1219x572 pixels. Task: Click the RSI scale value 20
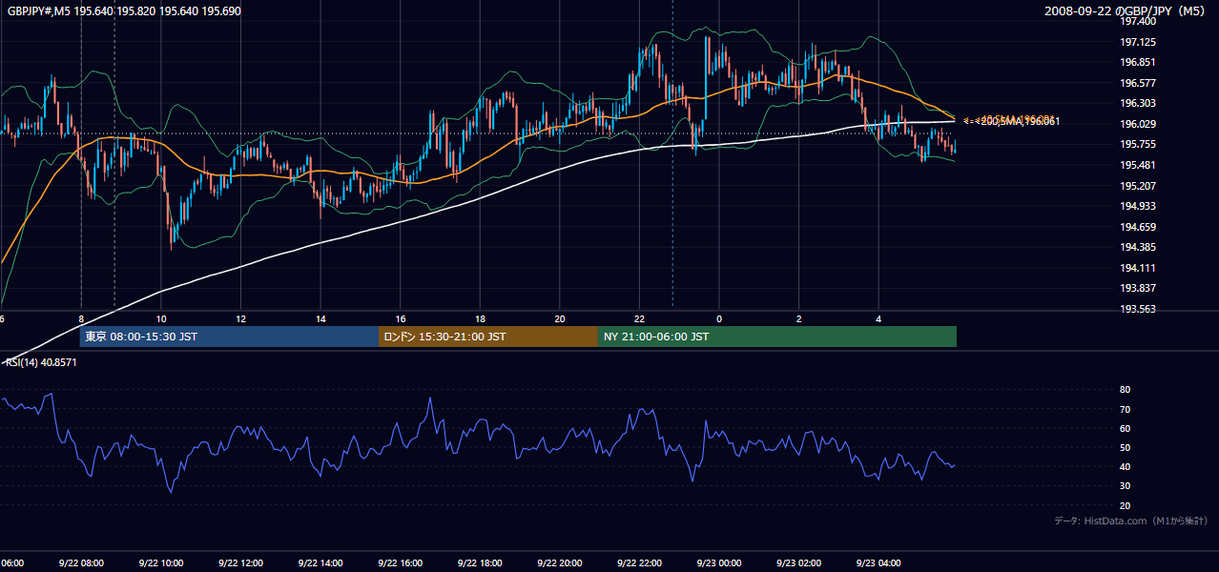[x=1125, y=505]
